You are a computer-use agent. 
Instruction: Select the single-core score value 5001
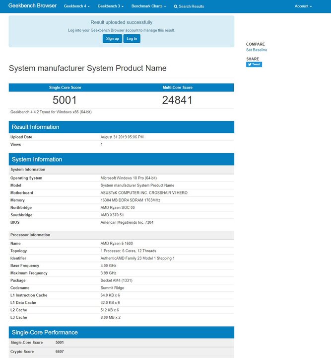(x=65, y=100)
